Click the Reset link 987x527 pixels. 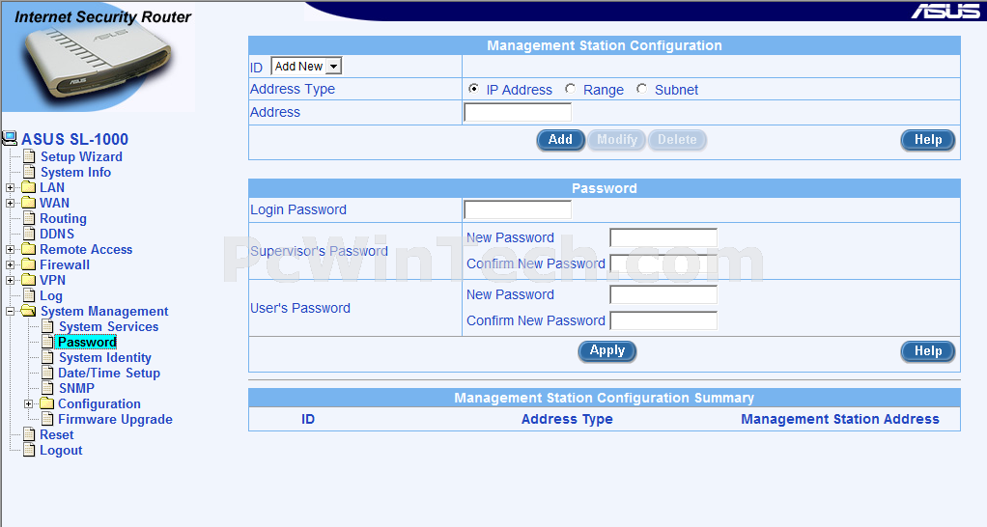click(x=57, y=434)
